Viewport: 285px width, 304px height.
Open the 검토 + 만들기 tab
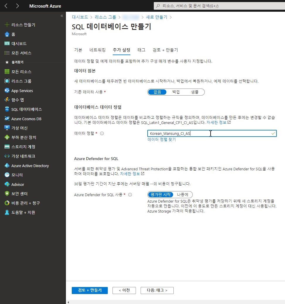point(165,50)
